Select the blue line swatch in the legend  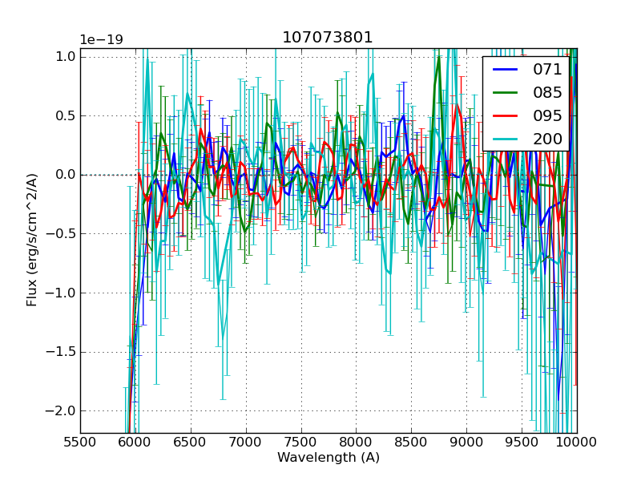point(506,70)
